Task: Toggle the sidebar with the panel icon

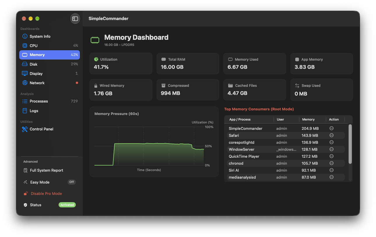Action: (75, 19)
